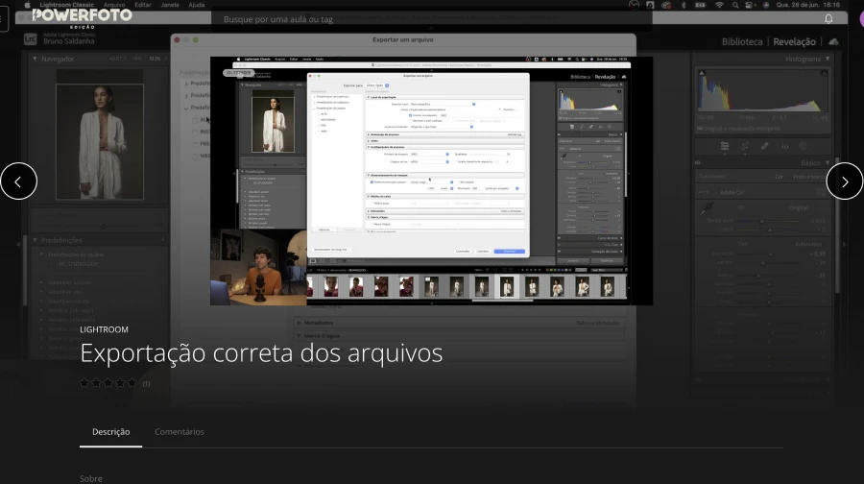Rate the lesson with the fifth star
The width and height of the screenshot is (864, 484).
coord(132,383)
